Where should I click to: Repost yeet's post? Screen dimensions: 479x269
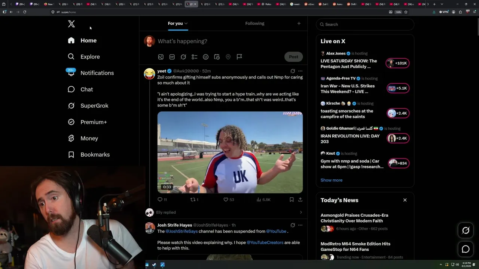[194, 200]
